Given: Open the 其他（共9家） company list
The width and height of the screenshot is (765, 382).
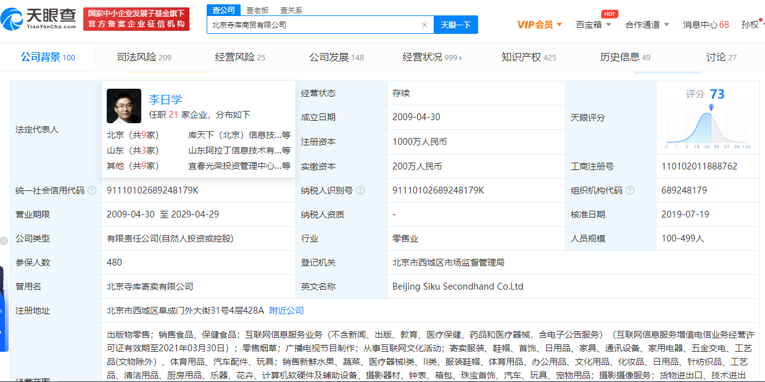Looking at the screenshot, I should pos(133,166).
